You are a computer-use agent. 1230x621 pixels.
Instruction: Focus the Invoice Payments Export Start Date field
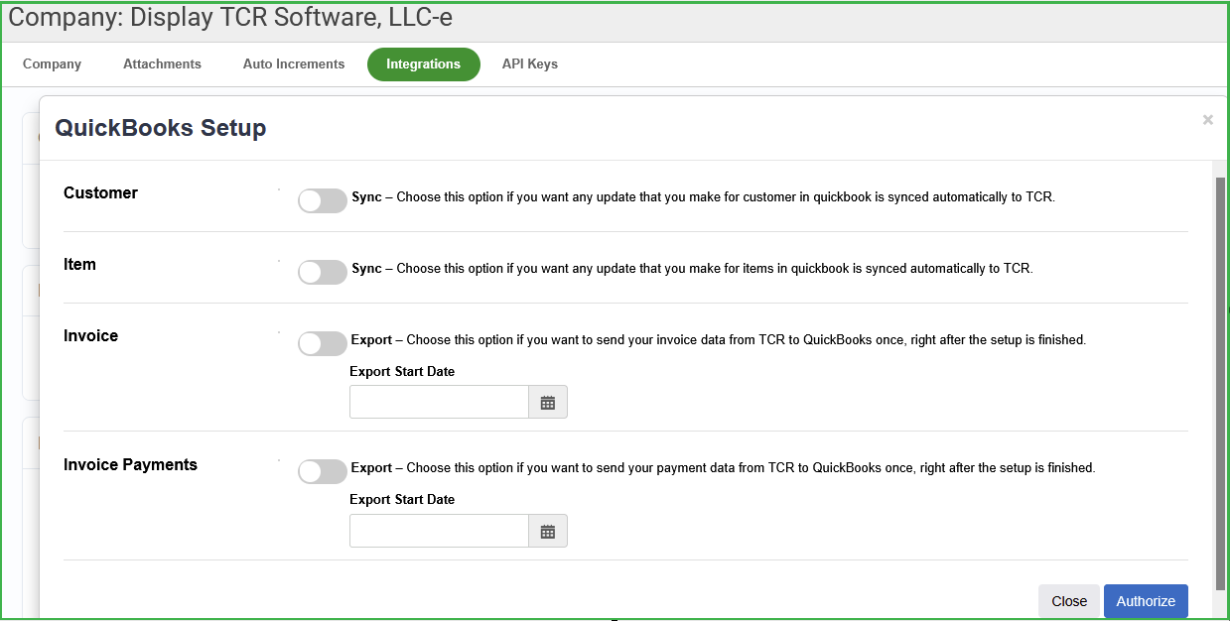[439, 531]
